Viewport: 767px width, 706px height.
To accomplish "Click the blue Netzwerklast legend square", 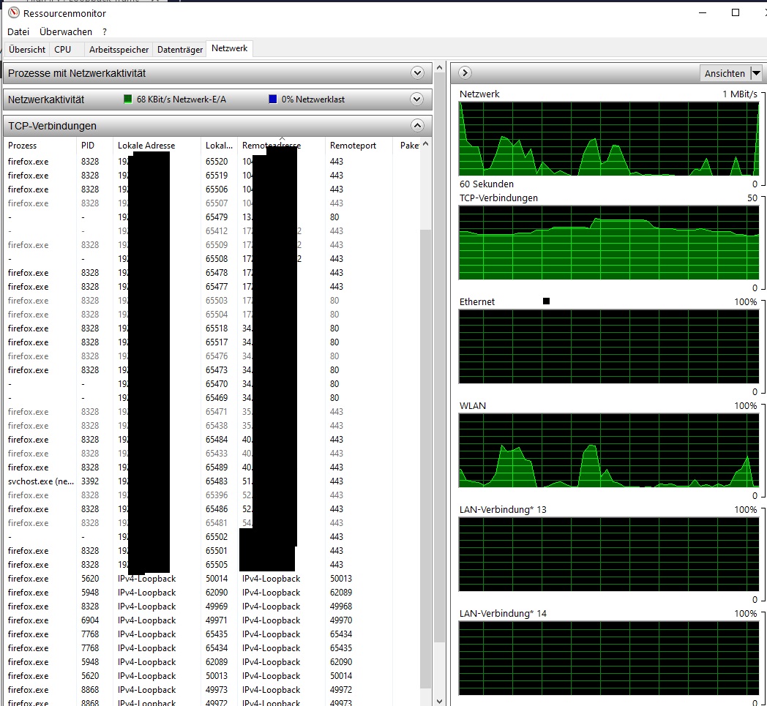I will (x=273, y=99).
